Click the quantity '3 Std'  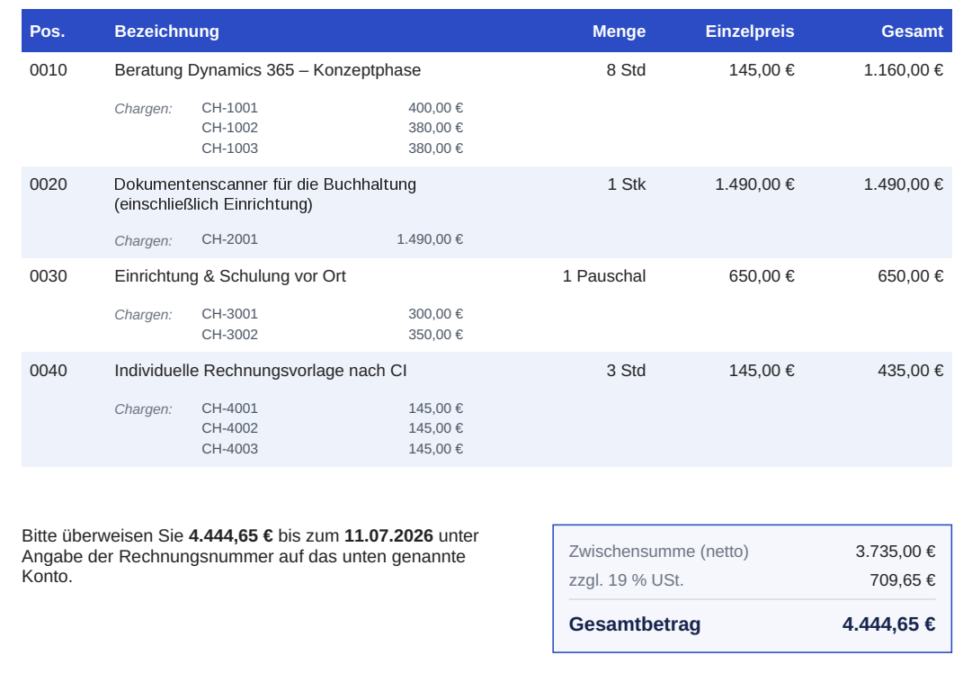coord(626,371)
